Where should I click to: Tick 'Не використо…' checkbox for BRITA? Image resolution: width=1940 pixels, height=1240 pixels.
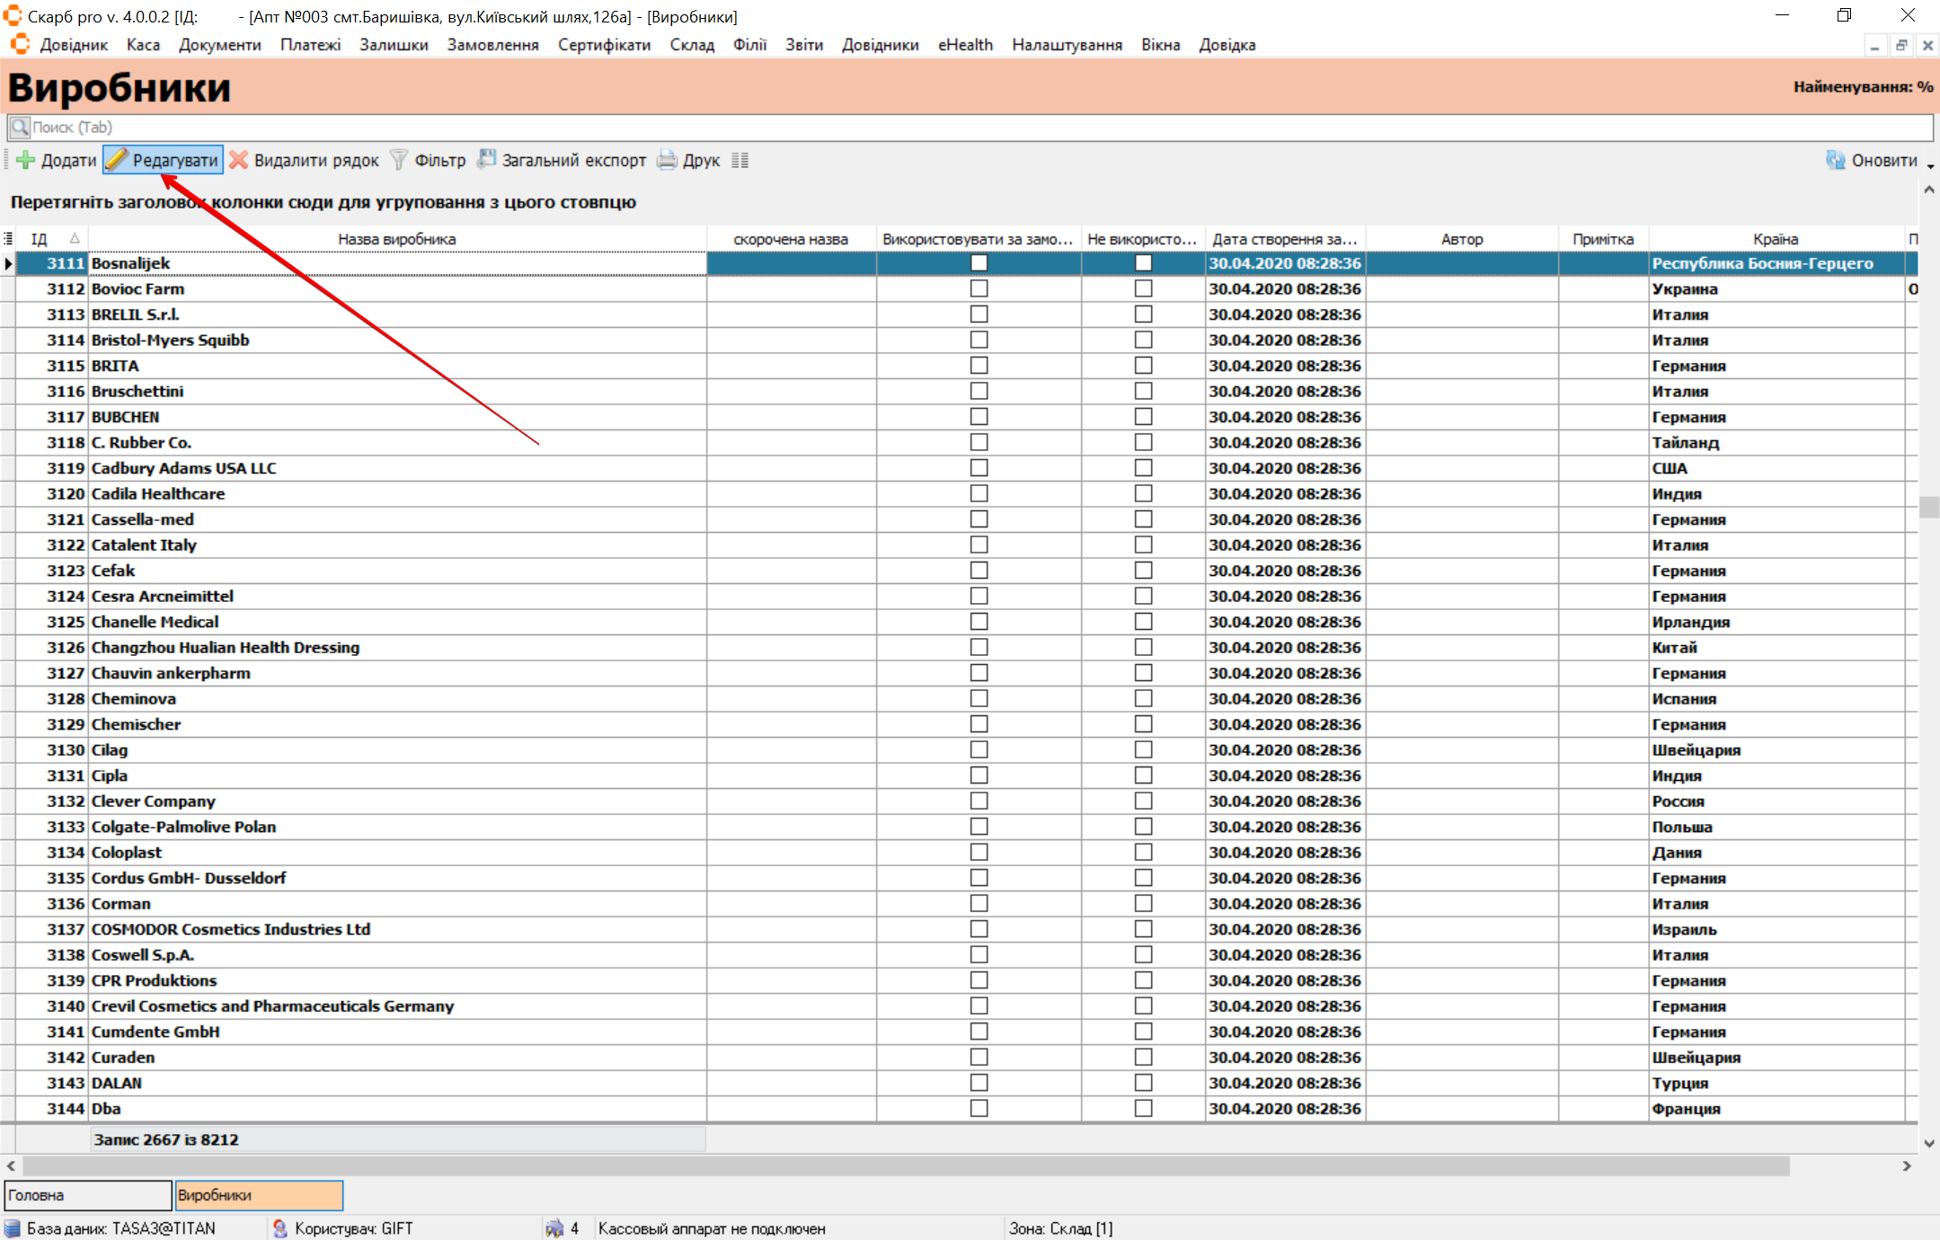[1142, 366]
